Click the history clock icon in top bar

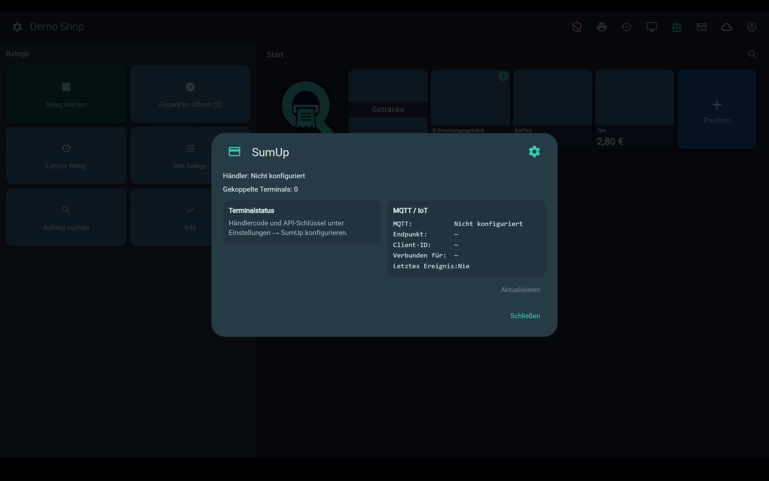[x=626, y=27]
